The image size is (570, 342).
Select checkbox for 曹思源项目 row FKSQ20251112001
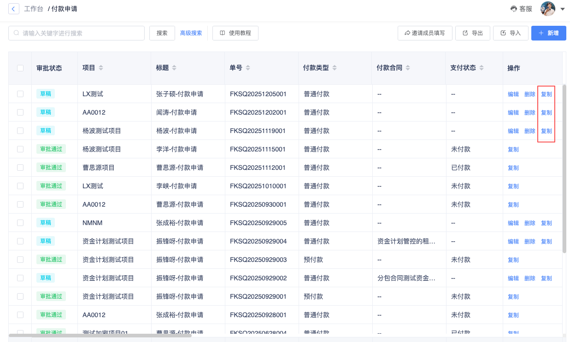pos(20,168)
